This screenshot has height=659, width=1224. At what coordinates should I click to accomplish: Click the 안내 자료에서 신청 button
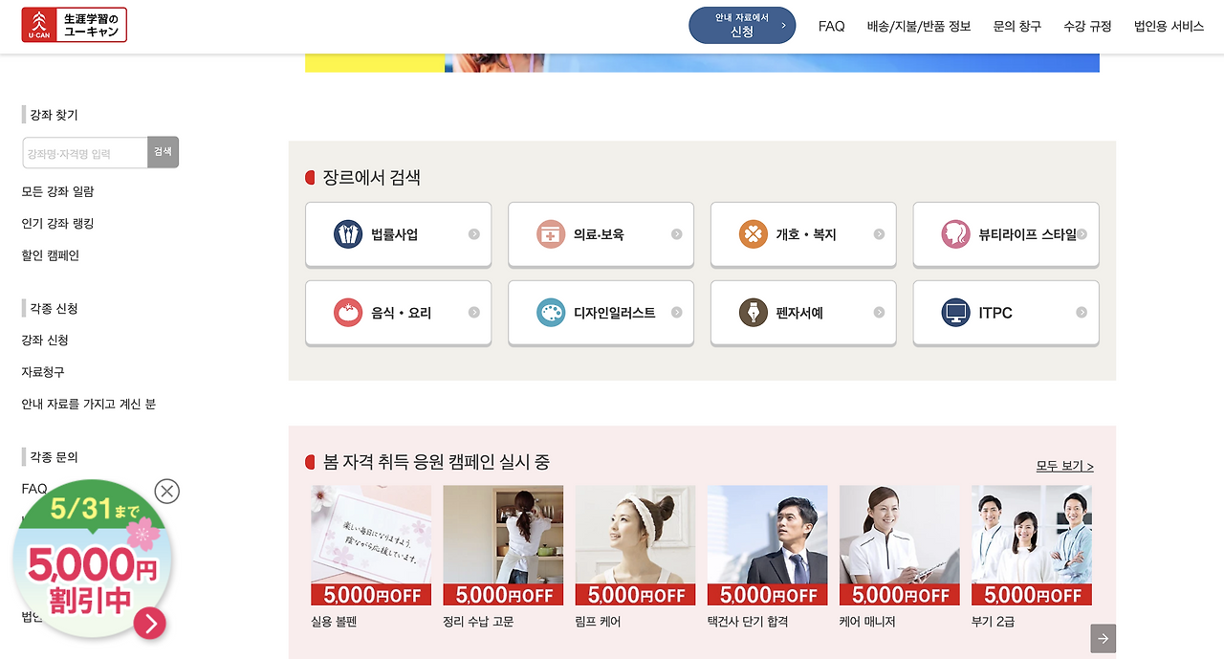(742, 25)
